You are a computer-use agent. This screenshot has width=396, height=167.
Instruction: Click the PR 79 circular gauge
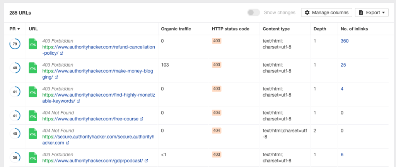click(x=15, y=44)
